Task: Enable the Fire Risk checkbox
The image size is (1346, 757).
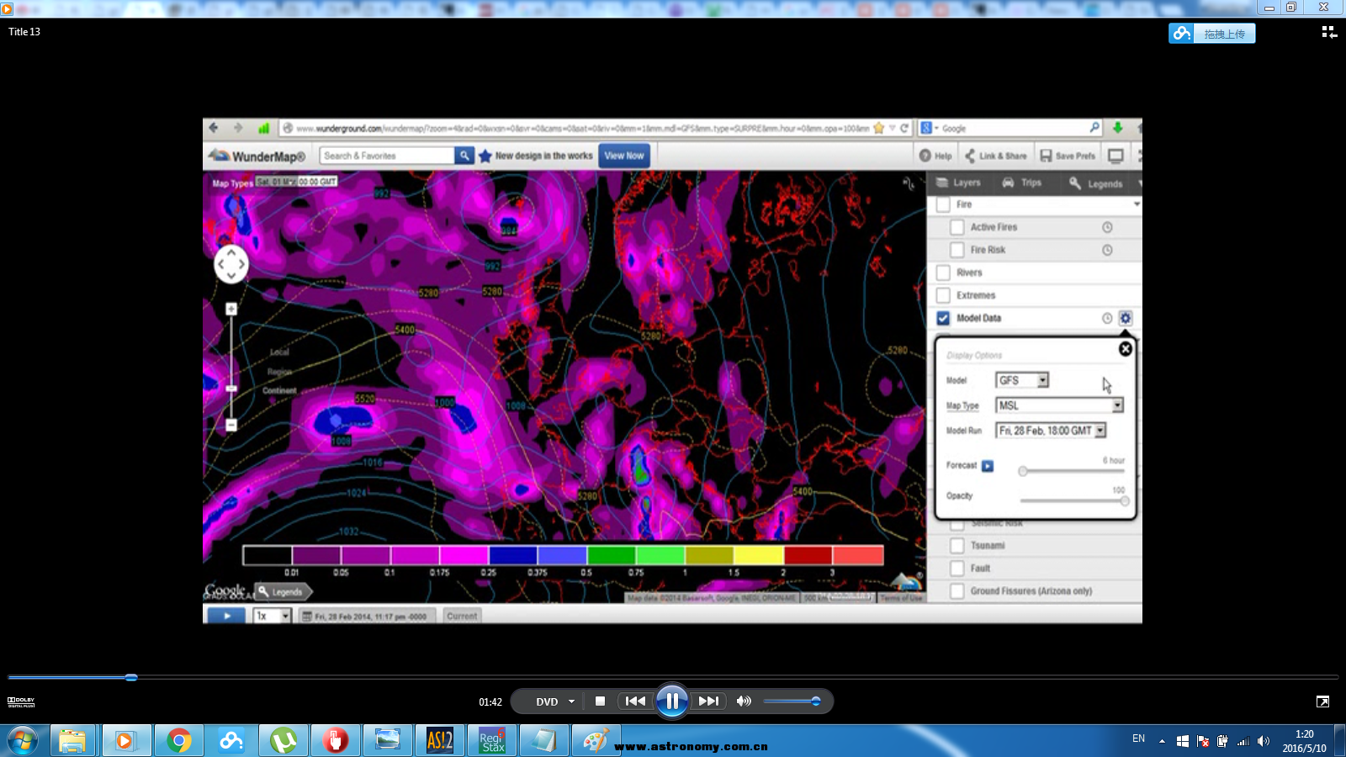Action: click(957, 250)
